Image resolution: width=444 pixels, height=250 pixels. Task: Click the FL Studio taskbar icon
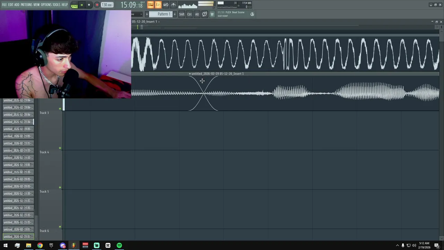tap(74, 245)
